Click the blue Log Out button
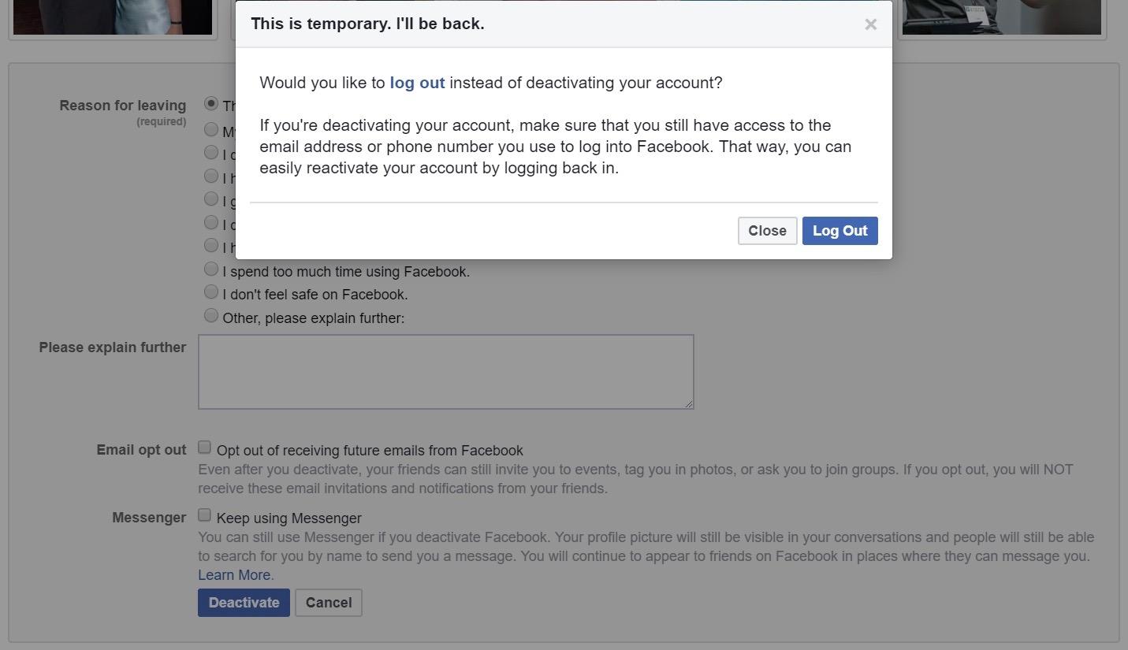Viewport: 1128px width, 650px height. click(839, 231)
